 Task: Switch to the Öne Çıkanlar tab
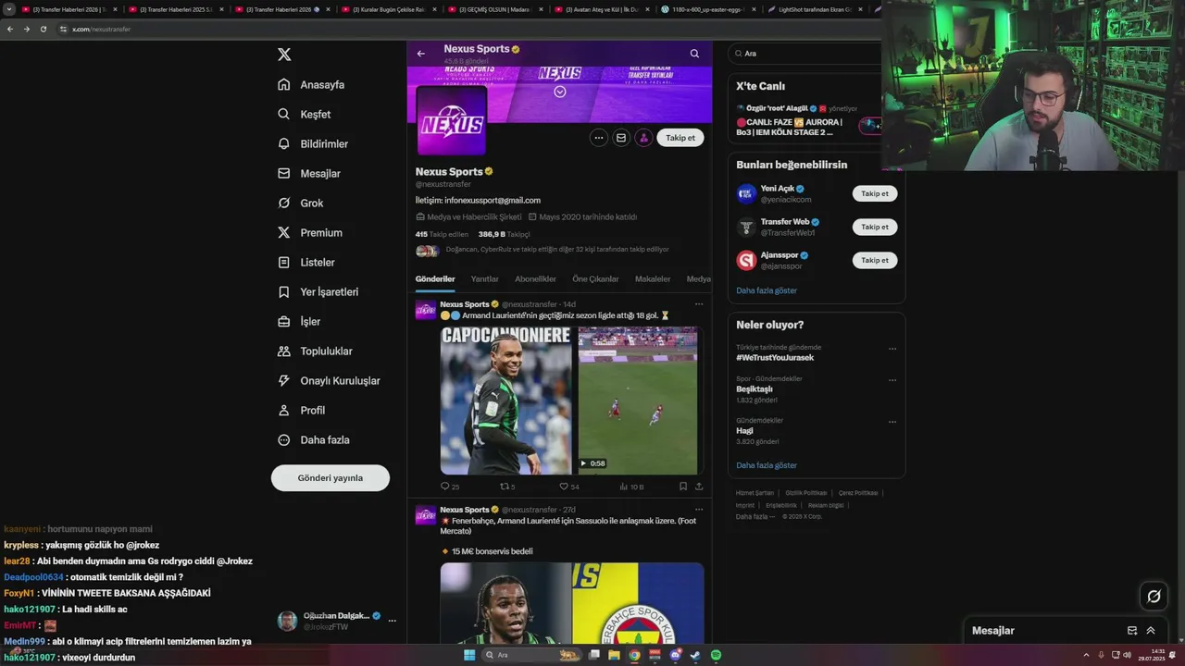[x=595, y=279]
